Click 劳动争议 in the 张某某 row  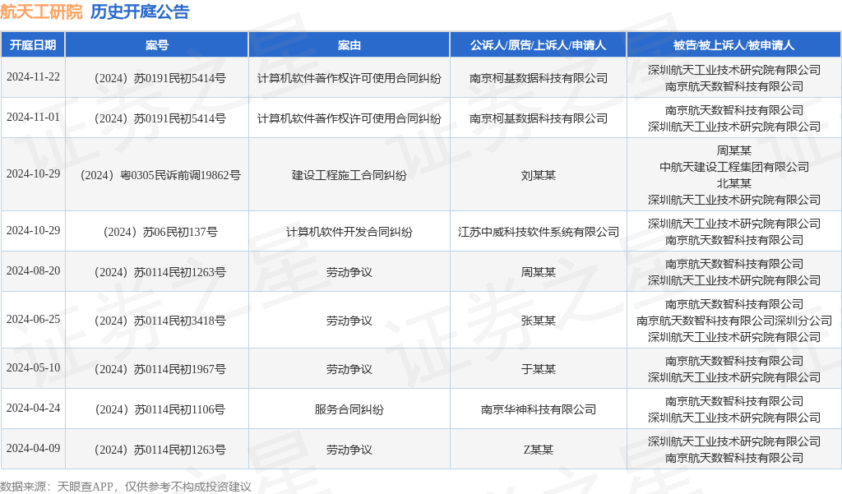tap(349, 321)
